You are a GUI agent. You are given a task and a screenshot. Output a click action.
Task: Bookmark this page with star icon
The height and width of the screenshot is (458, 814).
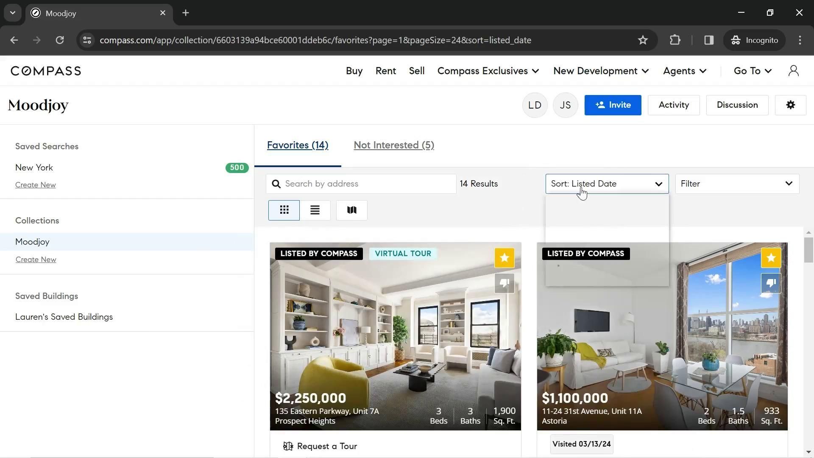643,40
